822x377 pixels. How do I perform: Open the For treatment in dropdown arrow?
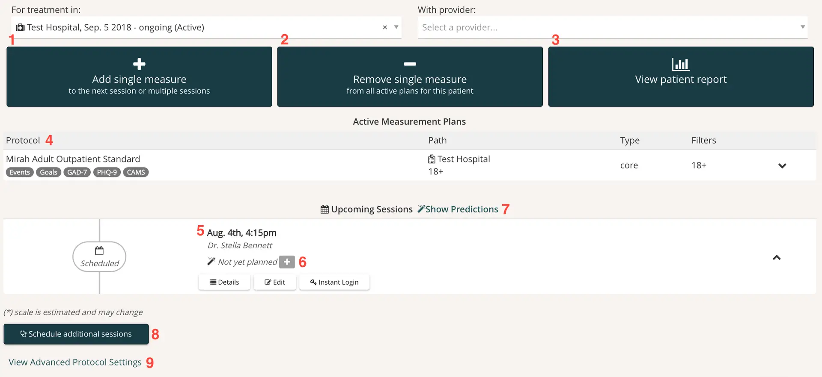coord(396,27)
